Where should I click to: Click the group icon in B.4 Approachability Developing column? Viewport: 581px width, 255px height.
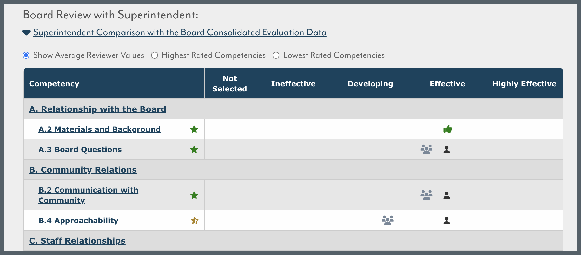pos(387,220)
